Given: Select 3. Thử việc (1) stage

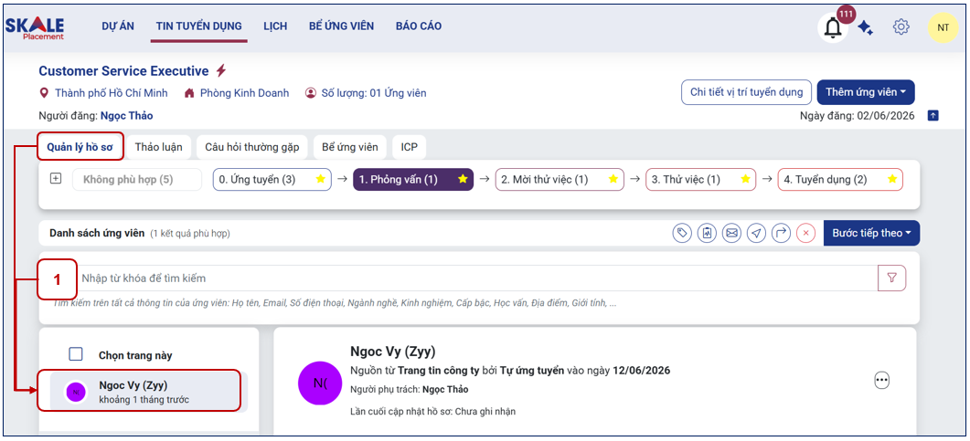Looking at the screenshot, I should (701, 180).
